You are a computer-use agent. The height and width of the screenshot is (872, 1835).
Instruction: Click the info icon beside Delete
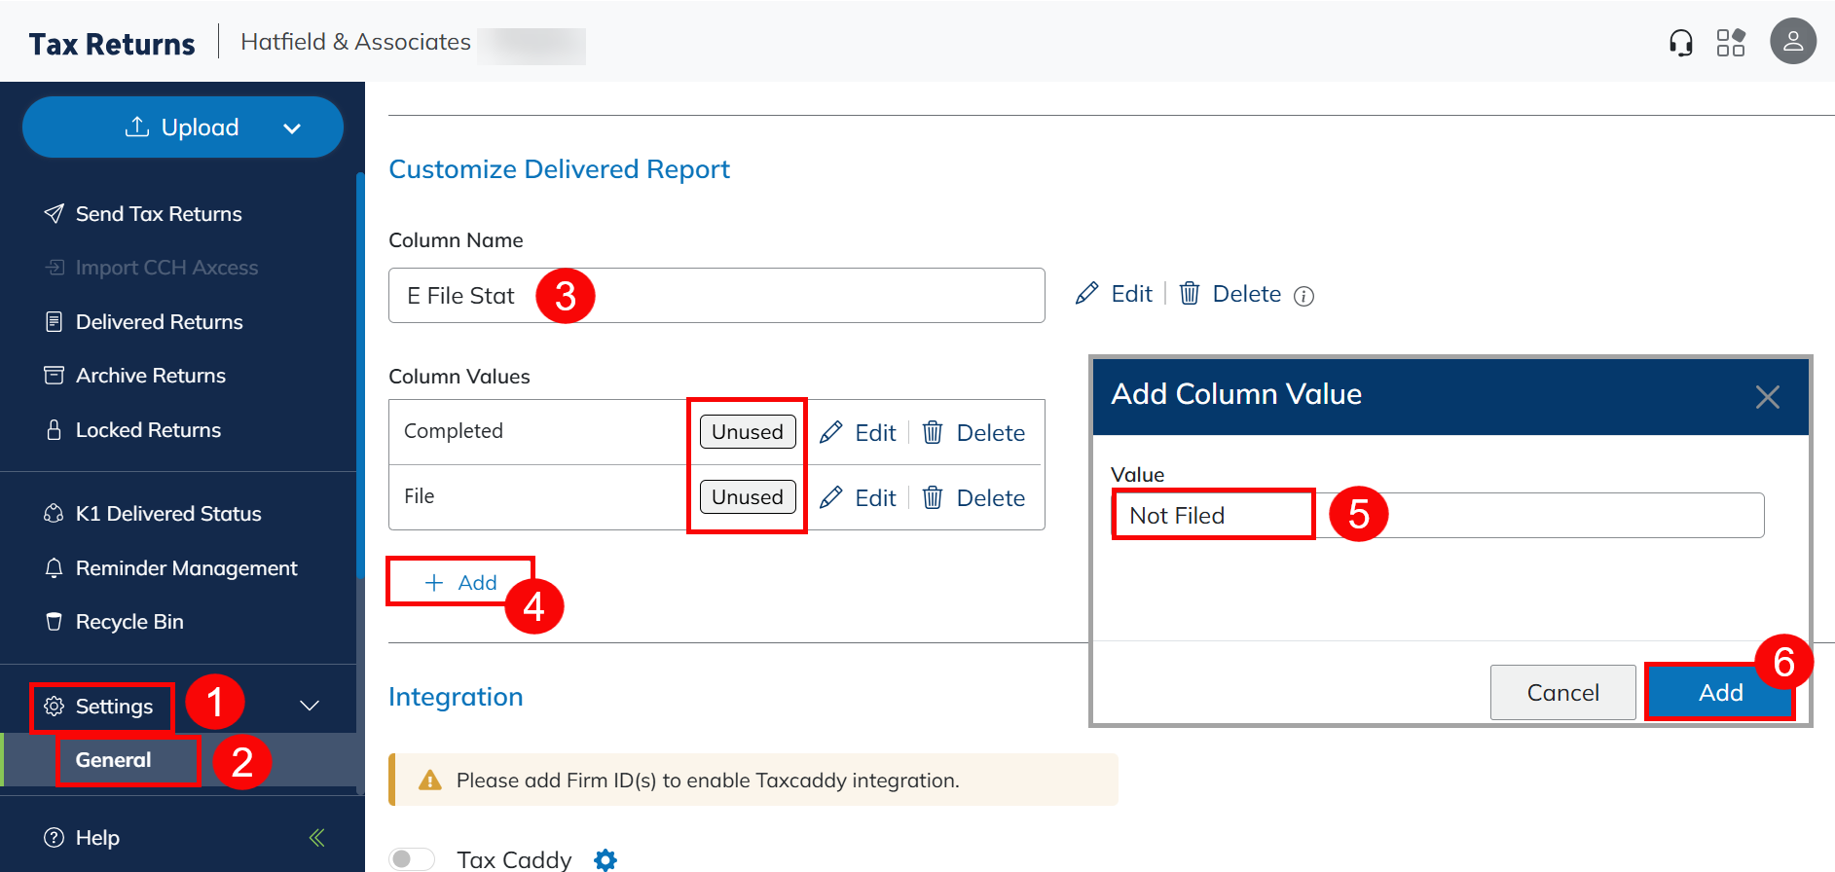tap(1303, 296)
